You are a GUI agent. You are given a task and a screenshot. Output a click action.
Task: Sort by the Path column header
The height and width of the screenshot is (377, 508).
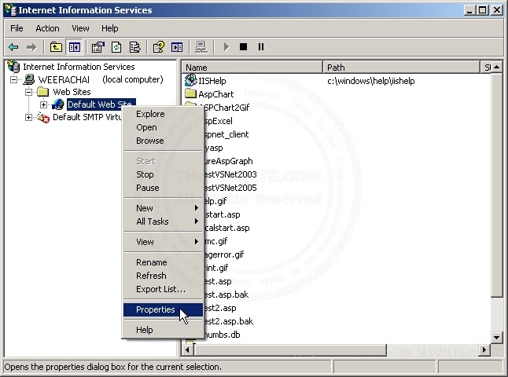(401, 68)
